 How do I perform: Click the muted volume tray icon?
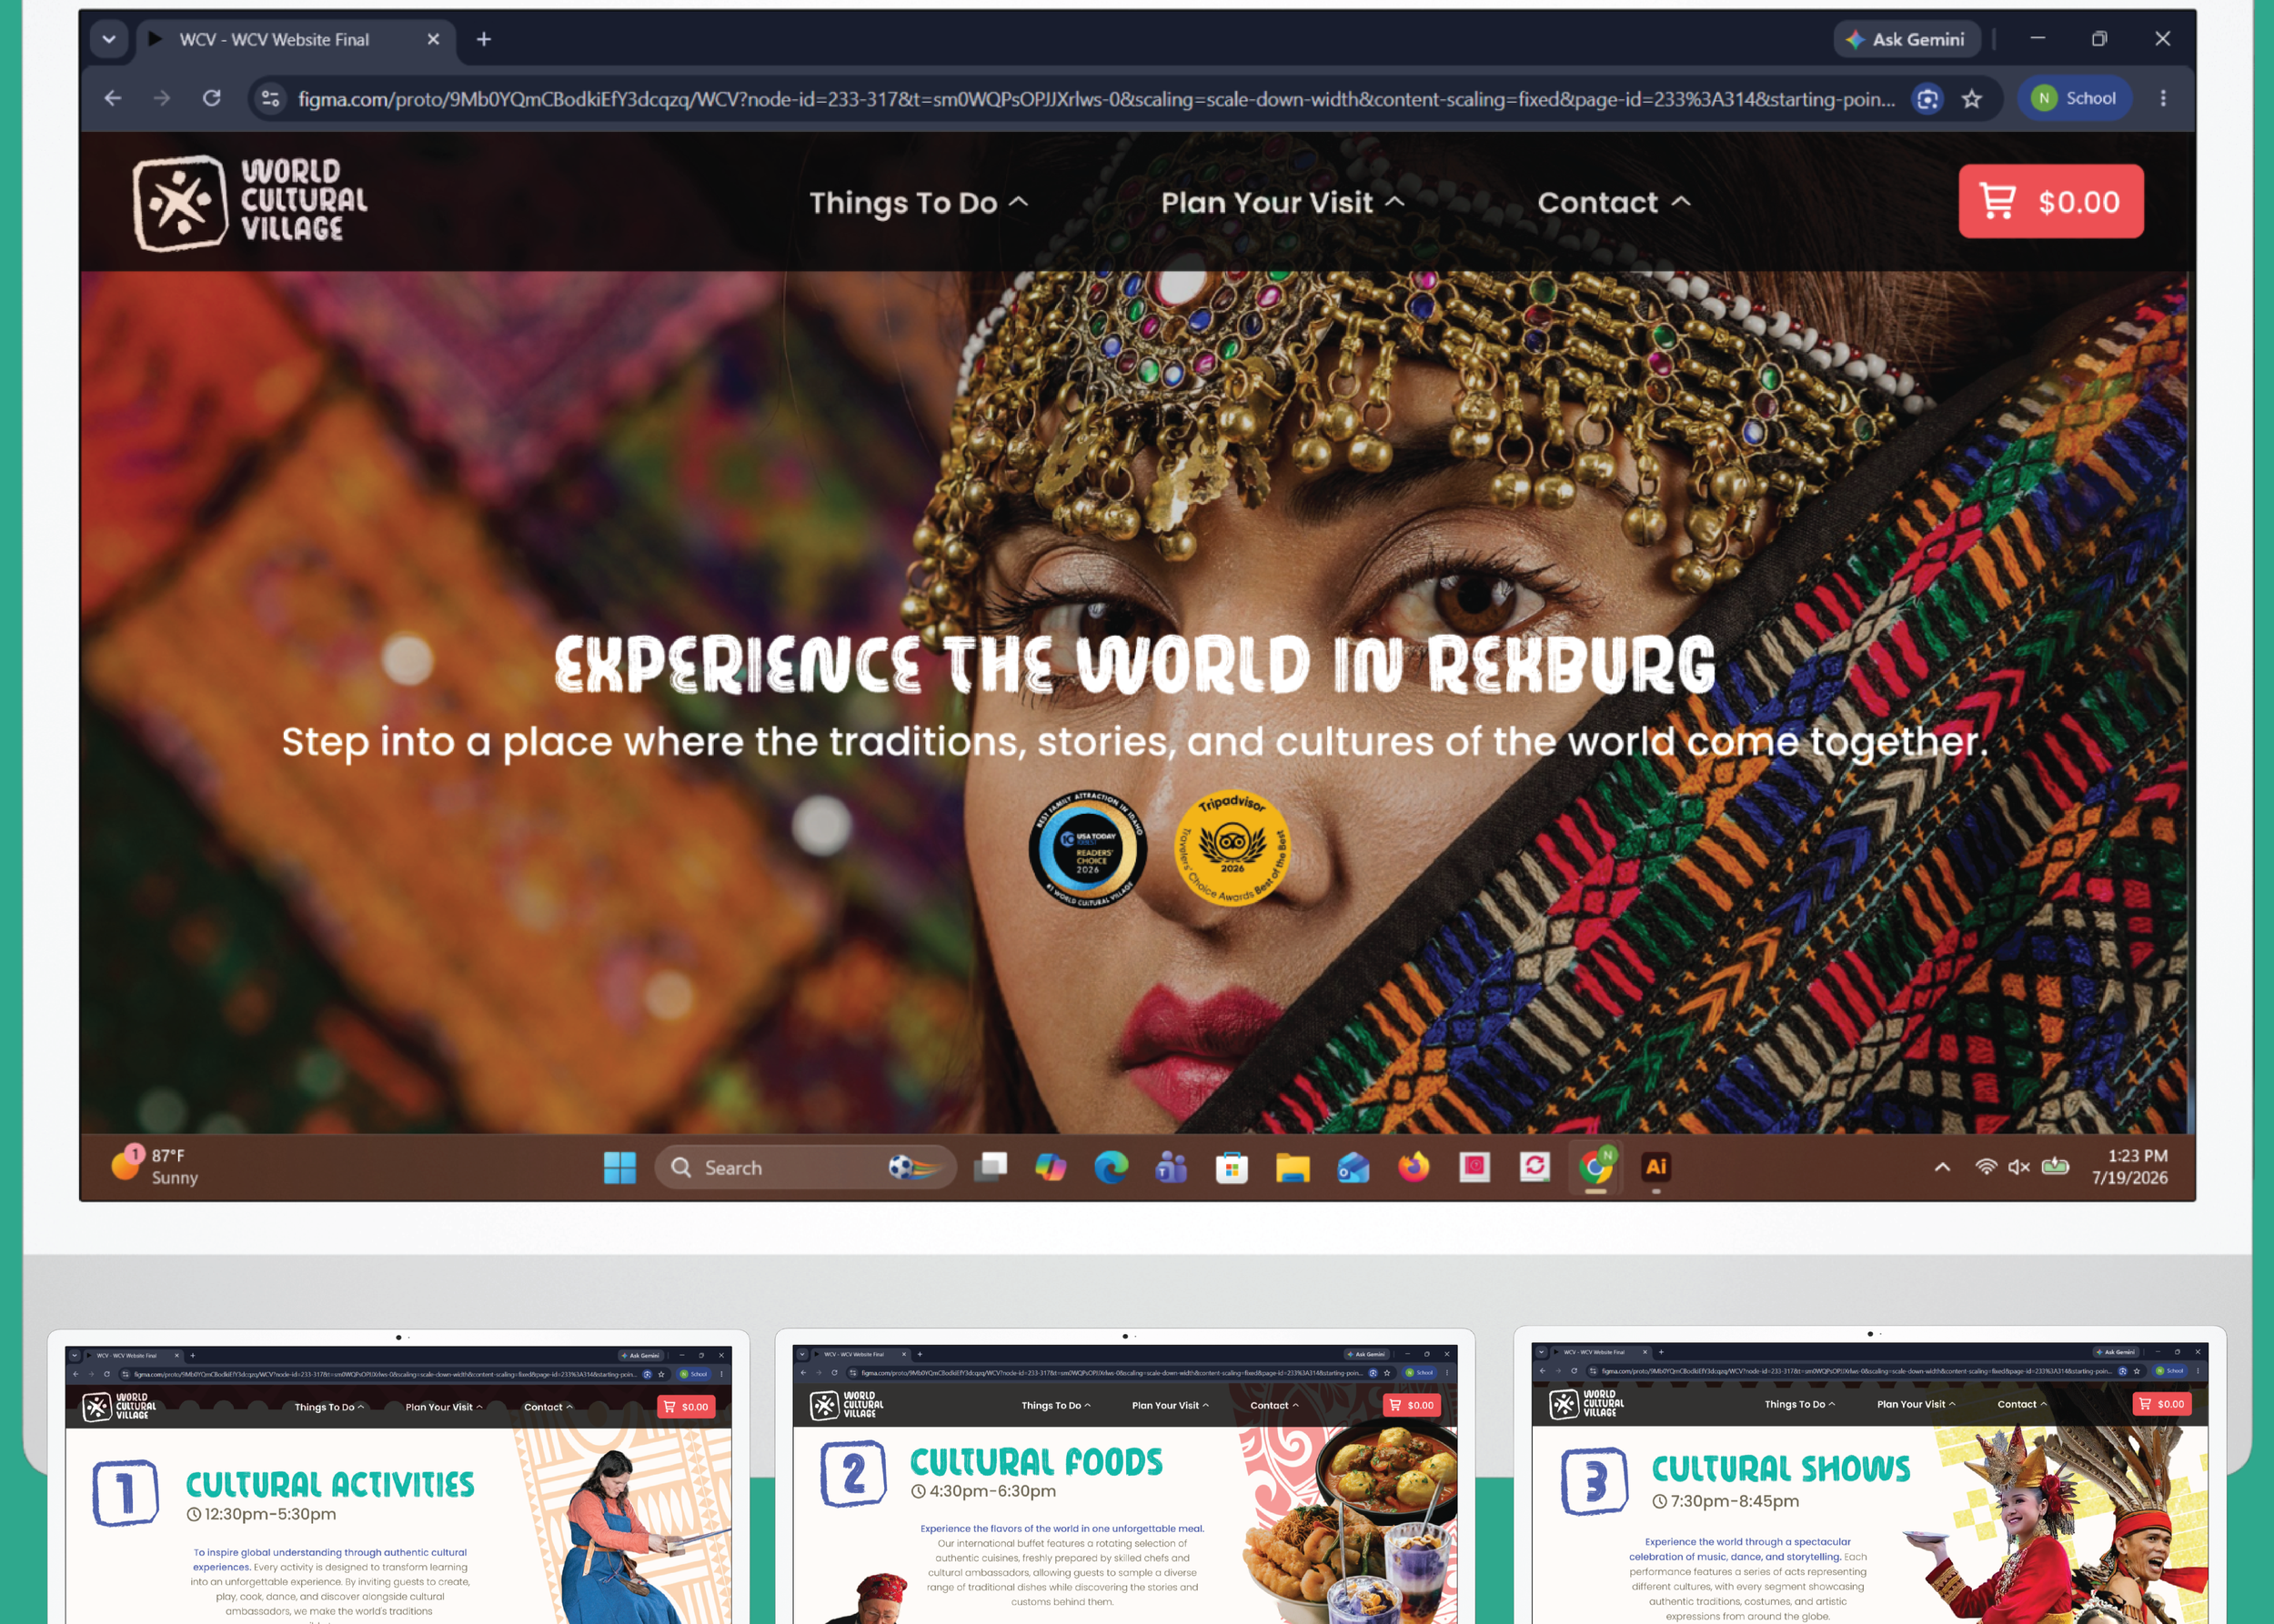(2019, 1167)
